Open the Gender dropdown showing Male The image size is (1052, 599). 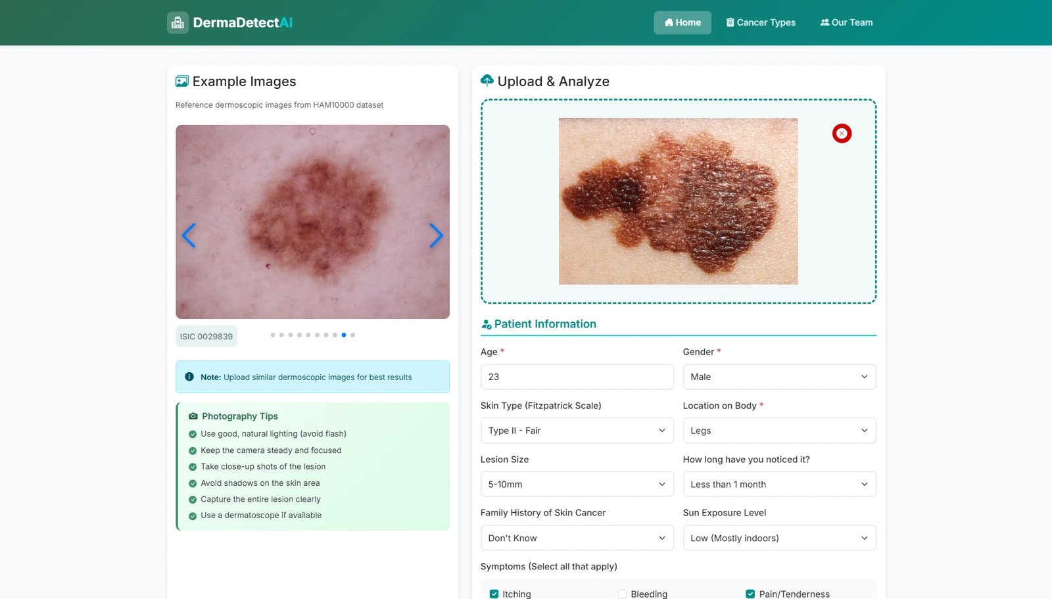(x=779, y=377)
